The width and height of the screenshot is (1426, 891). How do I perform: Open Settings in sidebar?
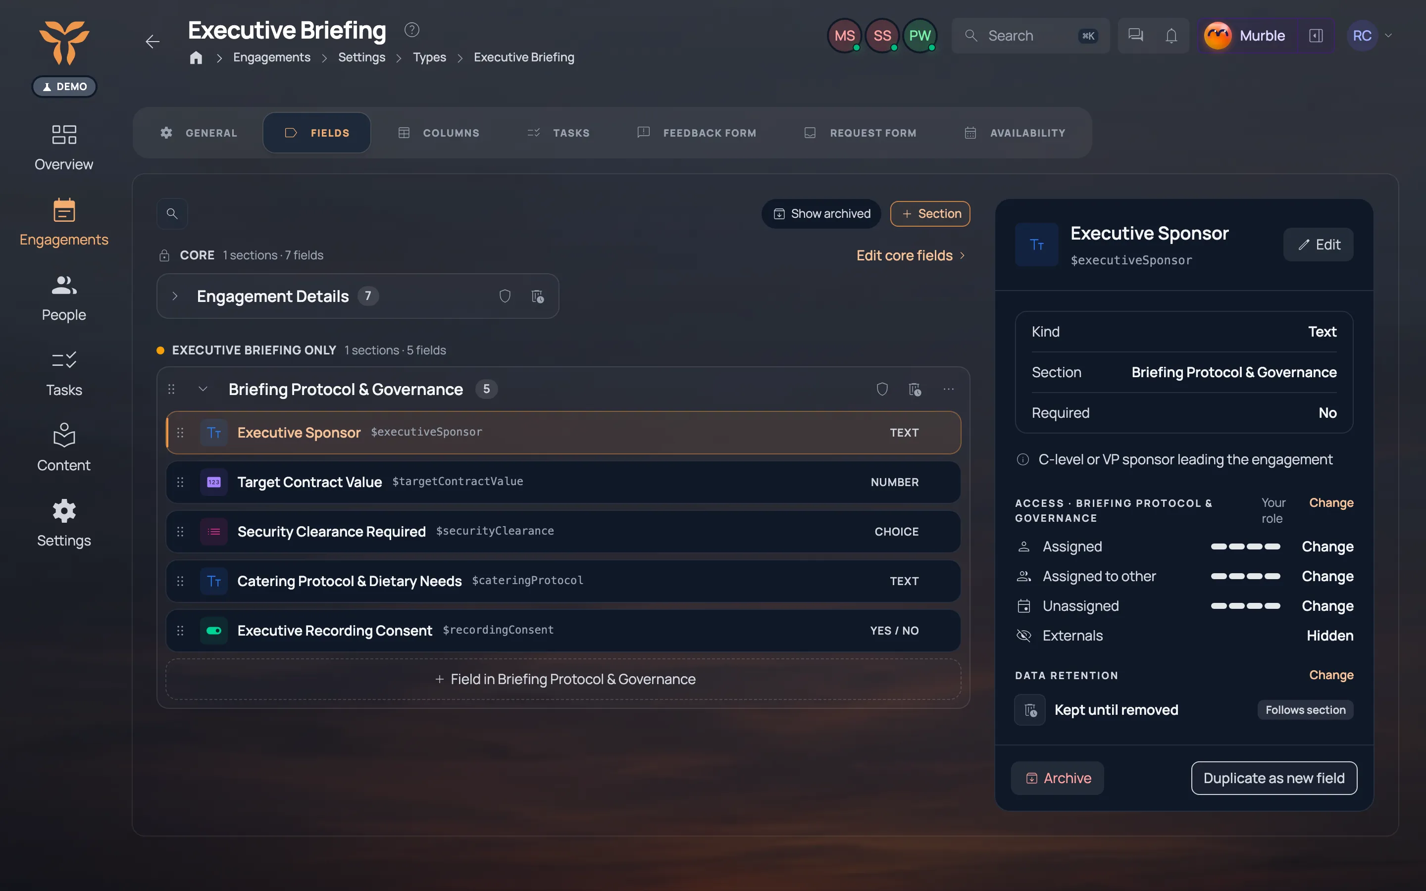point(64,524)
